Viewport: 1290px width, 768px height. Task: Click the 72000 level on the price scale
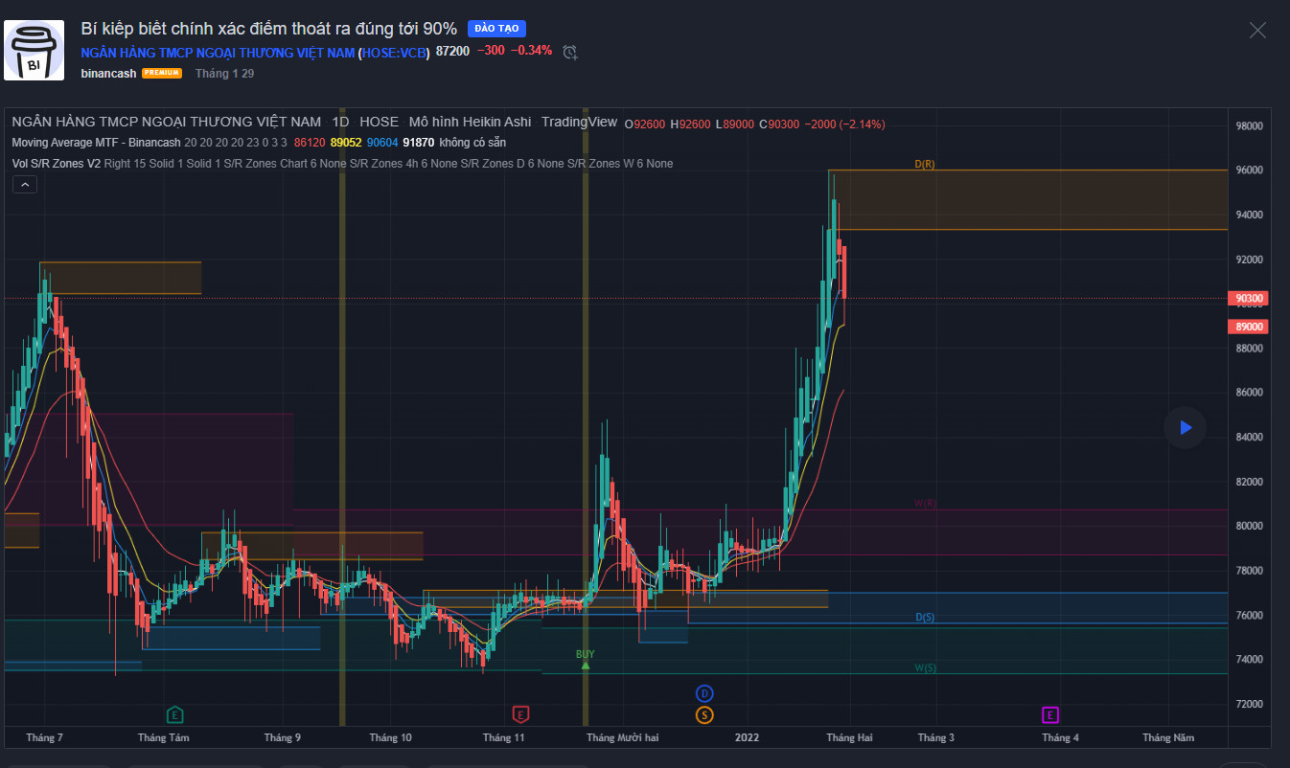point(1249,704)
